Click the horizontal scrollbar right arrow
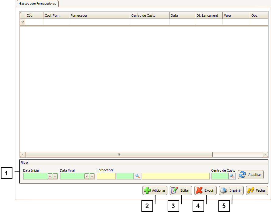The width and height of the screenshot is (271, 212). click(265, 154)
